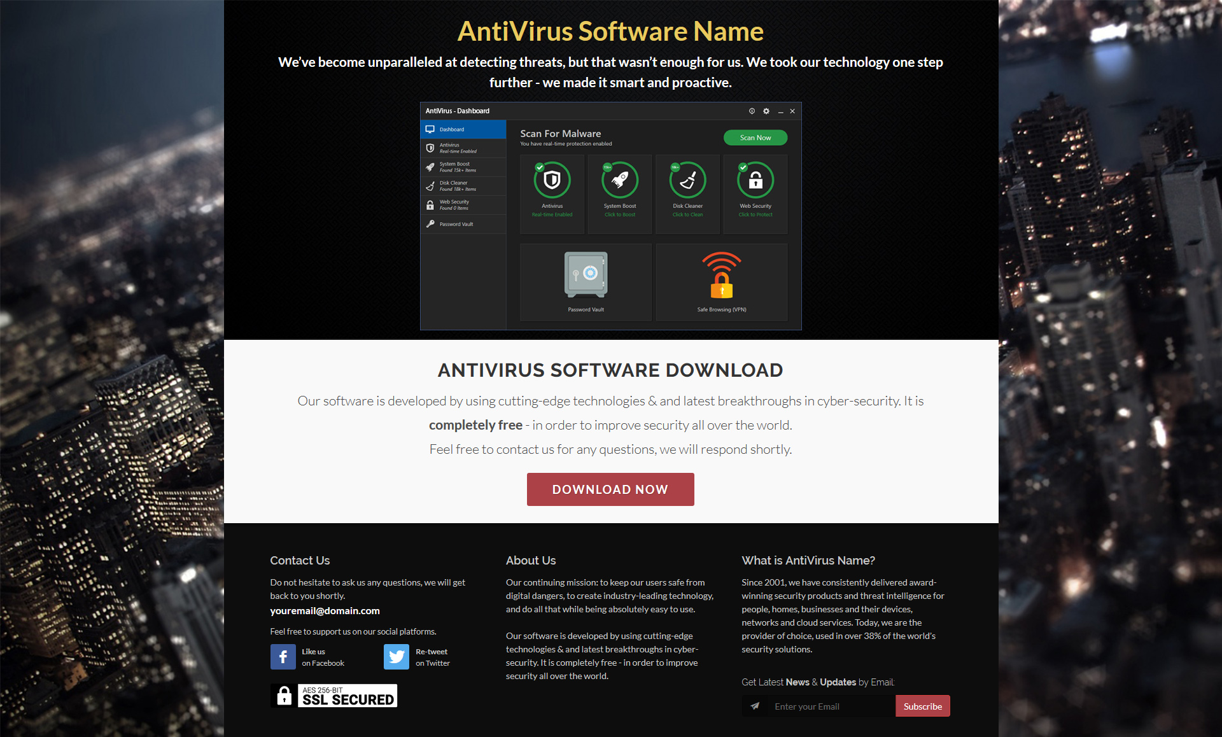Screen dimensions: 1222x737
Task: Click the youremail@domain.com link
Action: pyautogui.click(x=325, y=611)
